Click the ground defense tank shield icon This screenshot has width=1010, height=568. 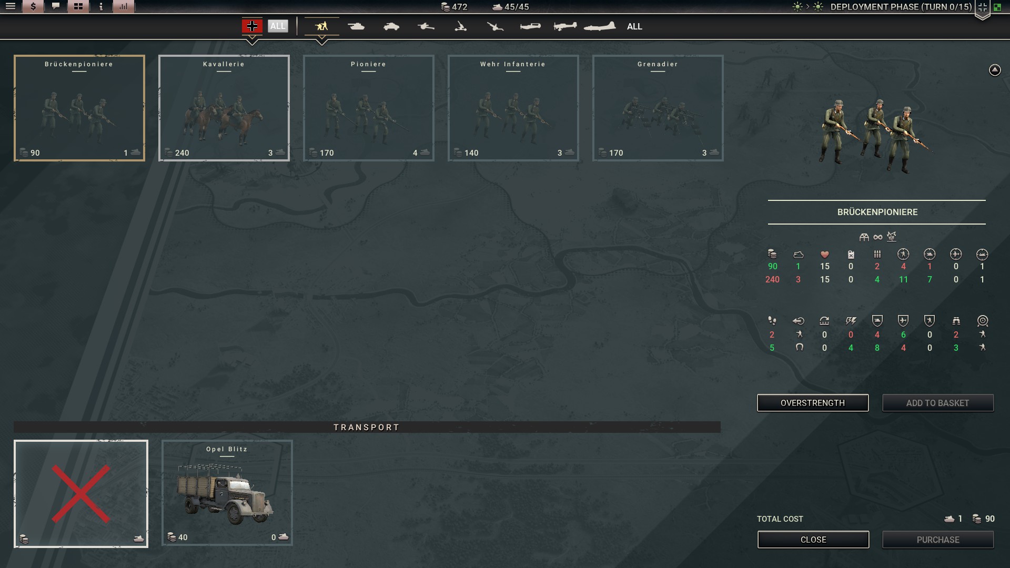[877, 321]
